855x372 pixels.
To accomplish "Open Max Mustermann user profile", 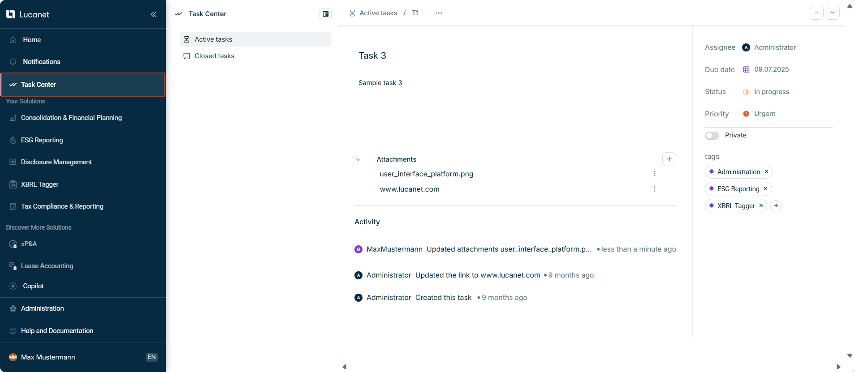I will pyautogui.click(x=48, y=357).
